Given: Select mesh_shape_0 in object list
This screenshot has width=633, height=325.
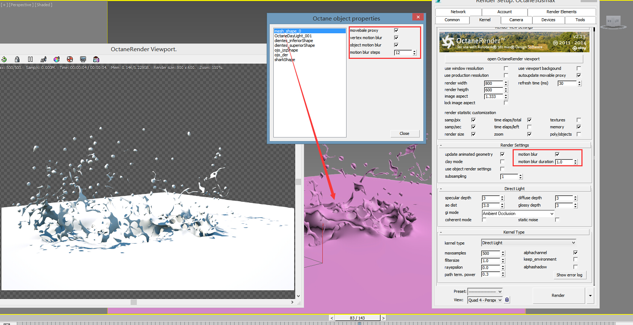Looking at the screenshot, I should click(x=310, y=31).
